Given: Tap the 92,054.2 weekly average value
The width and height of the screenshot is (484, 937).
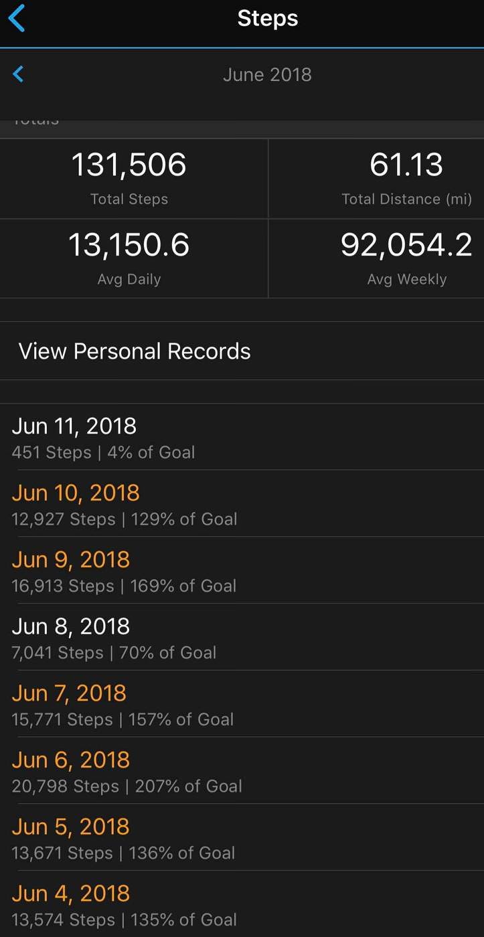Looking at the screenshot, I should tap(406, 245).
